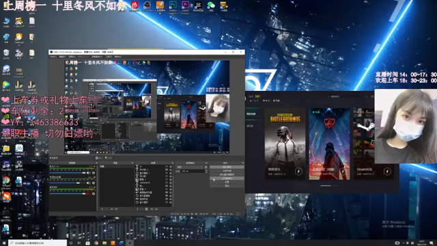Toggle visibility of bottom source in list

167,202
